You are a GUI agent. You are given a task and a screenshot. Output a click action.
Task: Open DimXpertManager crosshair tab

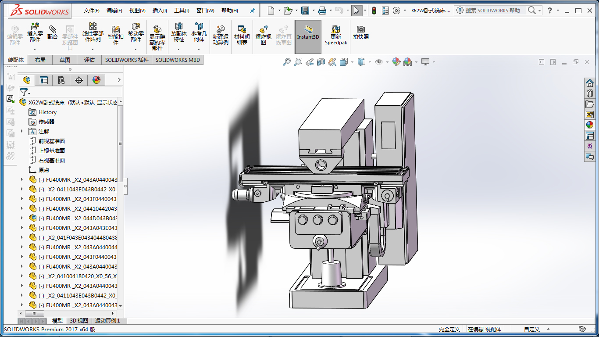(79, 80)
